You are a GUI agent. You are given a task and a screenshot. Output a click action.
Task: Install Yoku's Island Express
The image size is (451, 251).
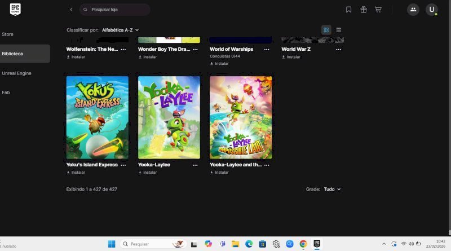76,173
